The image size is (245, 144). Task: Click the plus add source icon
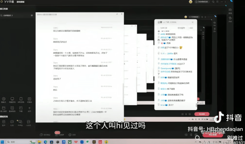29,108
